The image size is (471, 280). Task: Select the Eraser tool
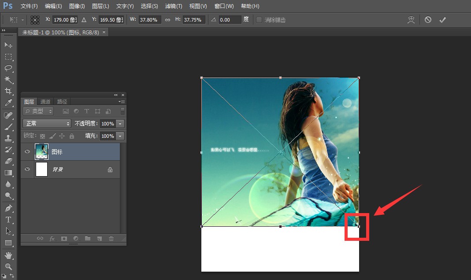coord(8,161)
